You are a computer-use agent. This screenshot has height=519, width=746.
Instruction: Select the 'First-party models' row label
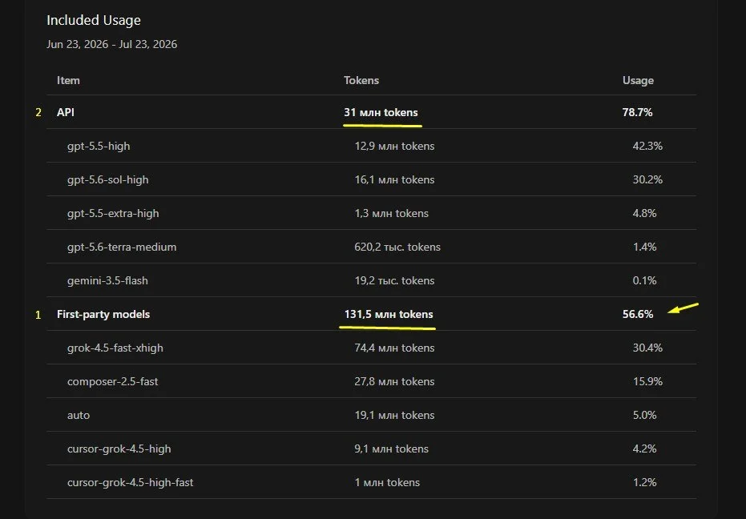pos(103,315)
